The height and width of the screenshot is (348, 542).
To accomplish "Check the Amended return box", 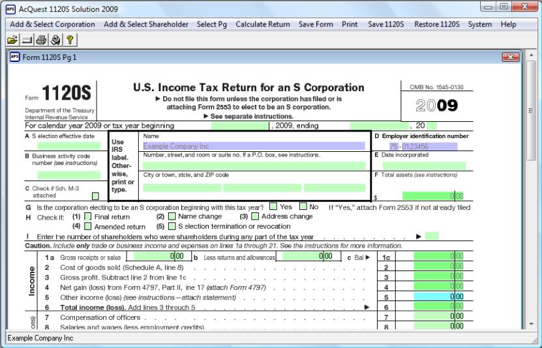I will (88, 226).
